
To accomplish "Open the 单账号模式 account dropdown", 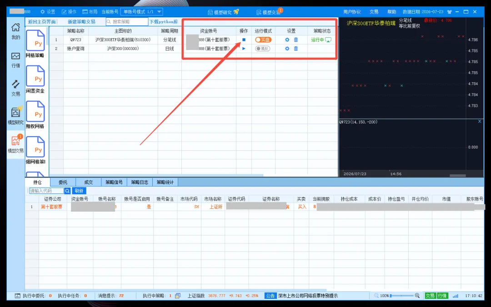I will (141, 11).
